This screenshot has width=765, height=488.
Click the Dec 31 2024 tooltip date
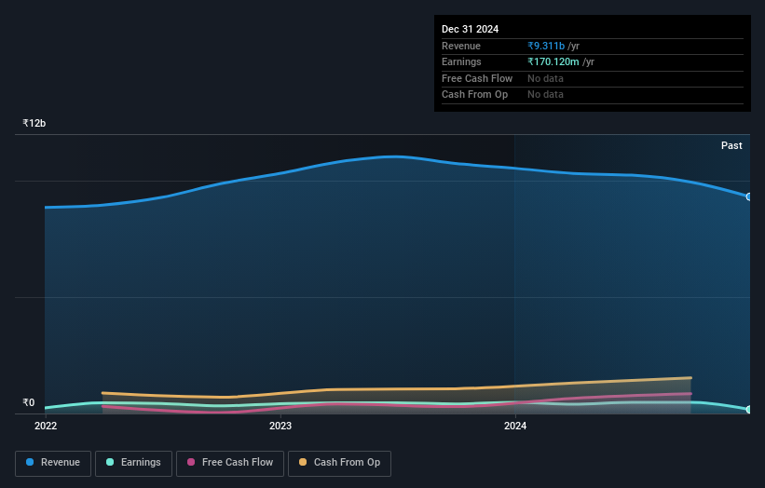pyautogui.click(x=470, y=29)
